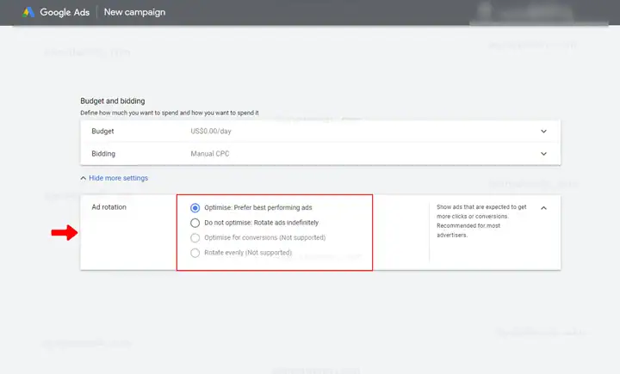The height and width of the screenshot is (374, 620).
Task: Select Do not optimise: Rotate ads indefinitely
Action: [195, 223]
